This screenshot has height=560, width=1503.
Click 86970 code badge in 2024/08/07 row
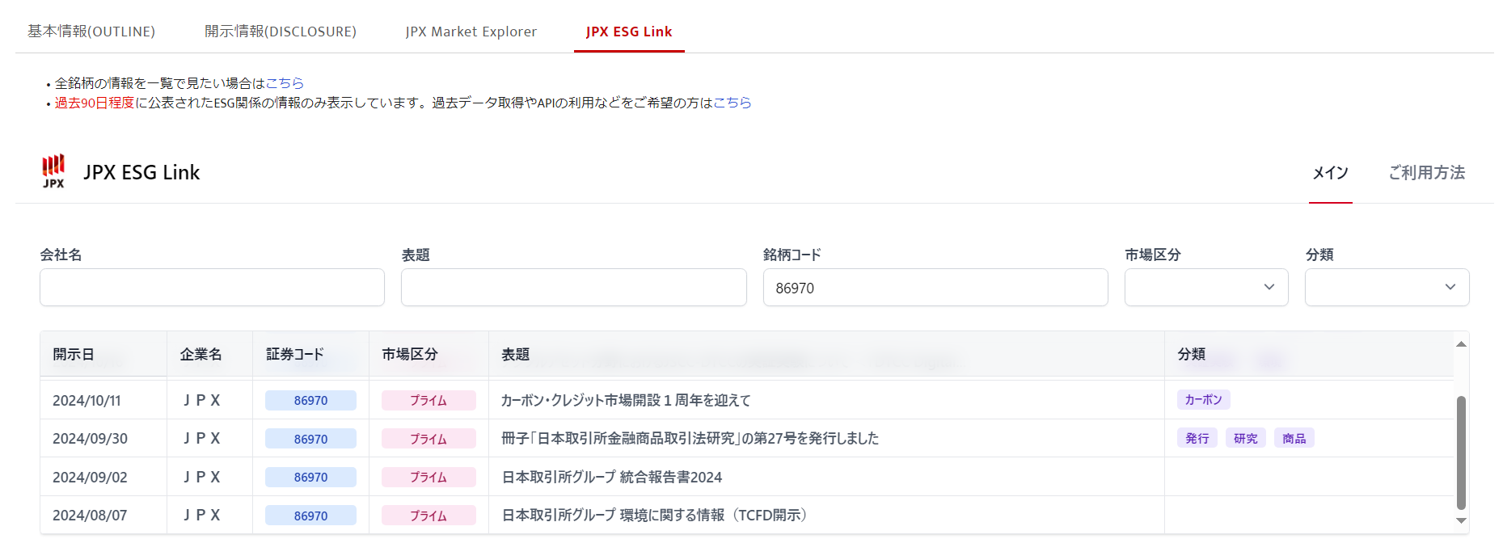point(310,516)
